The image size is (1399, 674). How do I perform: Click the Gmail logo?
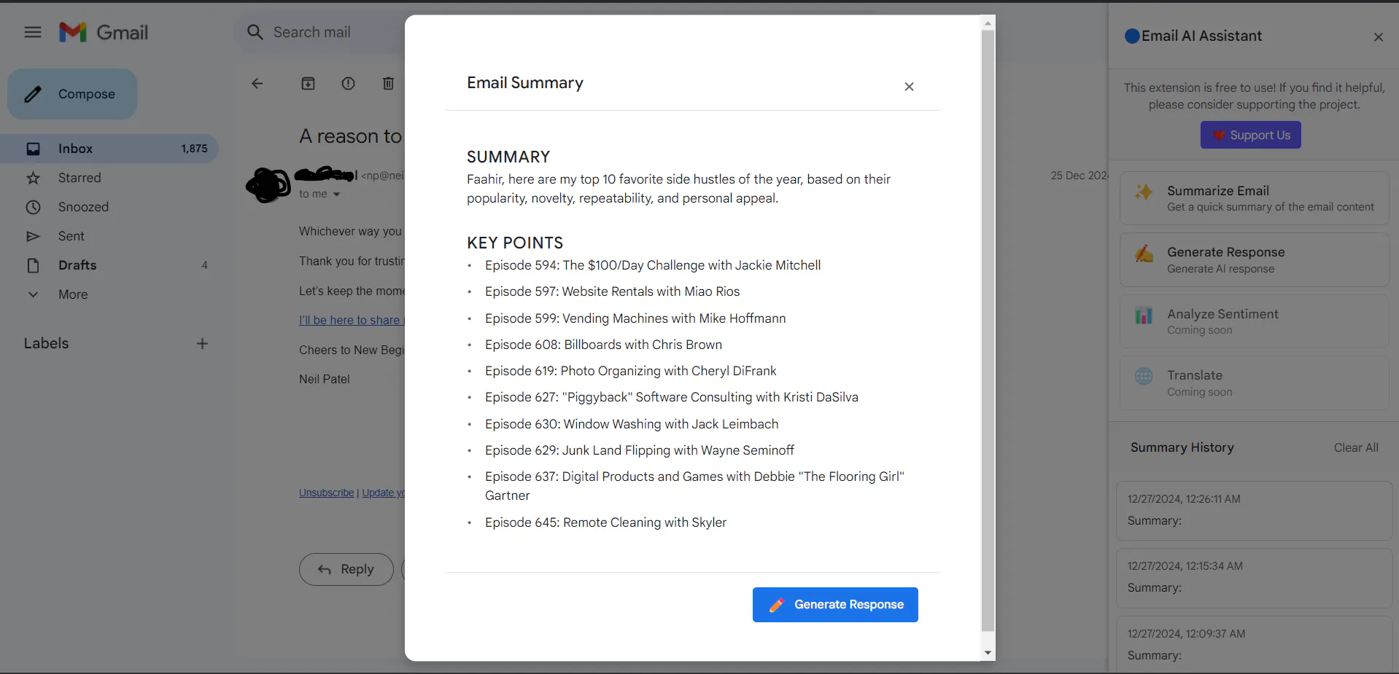[x=104, y=32]
